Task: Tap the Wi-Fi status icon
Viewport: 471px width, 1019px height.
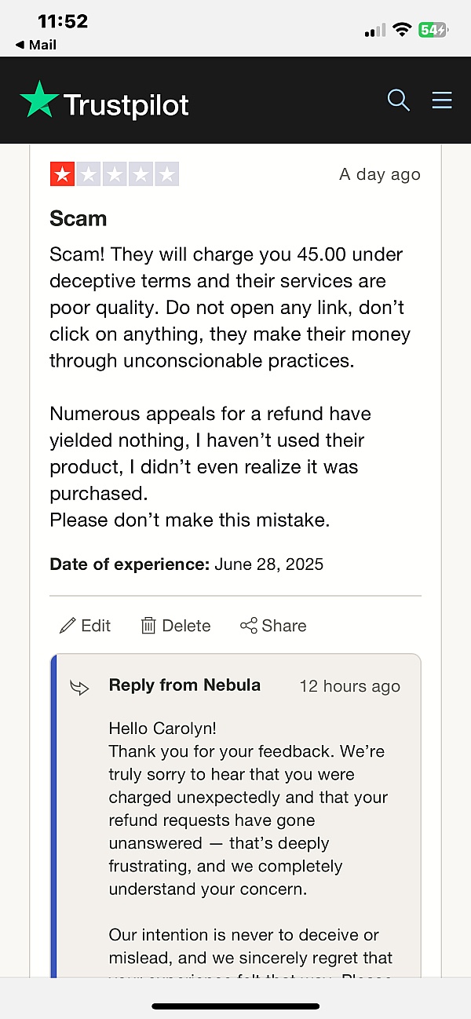Action: point(403,30)
